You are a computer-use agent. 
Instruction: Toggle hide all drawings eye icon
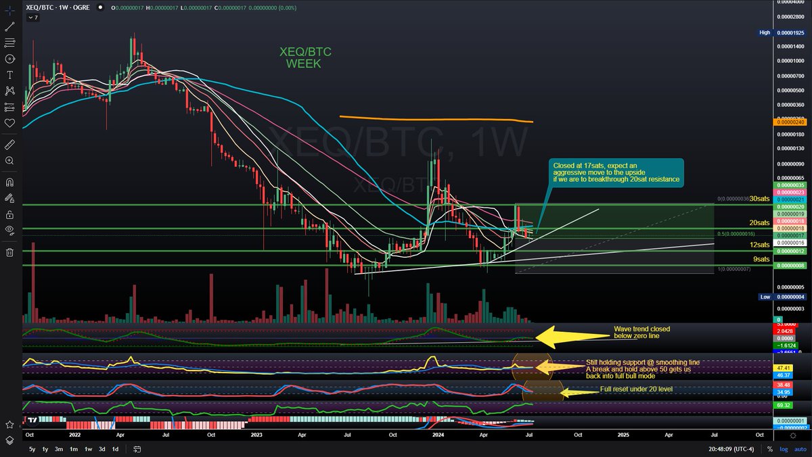click(x=9, y=231)
